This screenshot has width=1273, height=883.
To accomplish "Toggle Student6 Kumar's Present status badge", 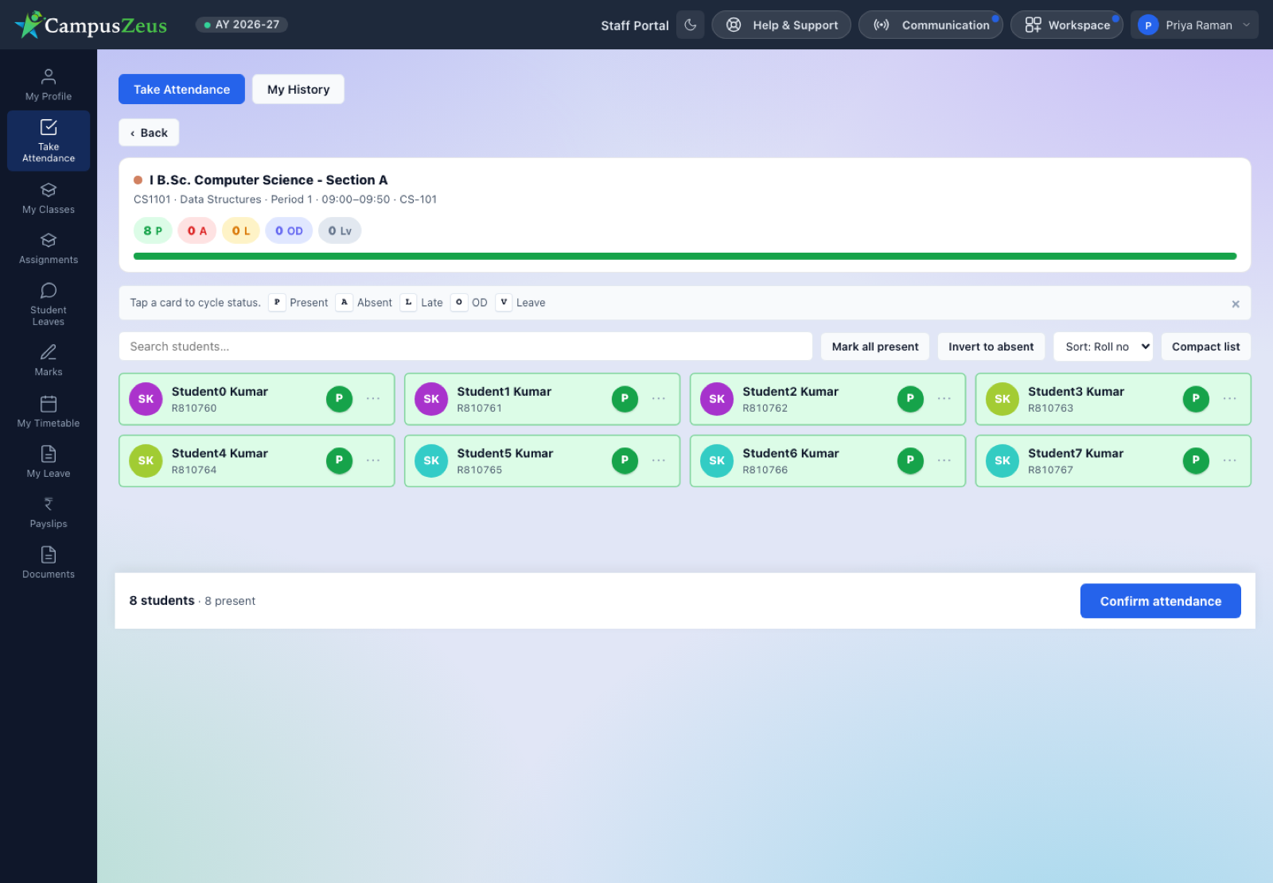I will (x=910, y=460).
